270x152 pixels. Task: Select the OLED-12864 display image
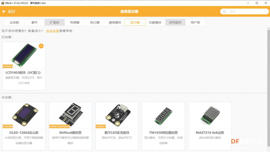point(25,114)
